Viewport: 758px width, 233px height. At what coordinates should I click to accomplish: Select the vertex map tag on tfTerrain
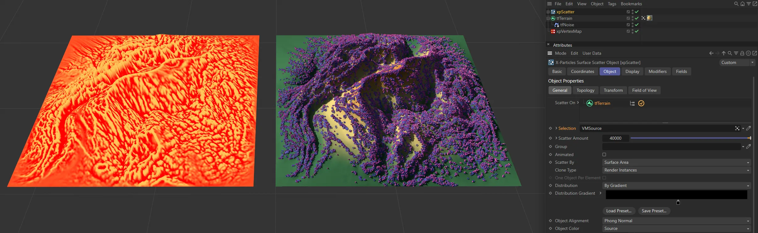coord(643,18)
